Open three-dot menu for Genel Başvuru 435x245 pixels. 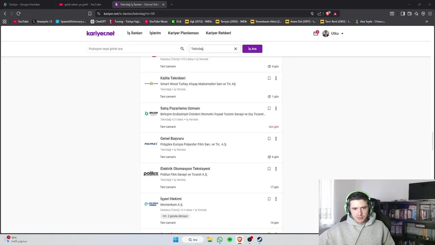pos(276,138)
